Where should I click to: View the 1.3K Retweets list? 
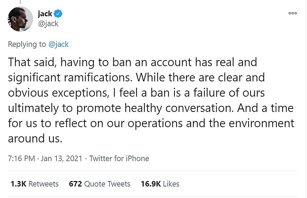click(34, 184)
